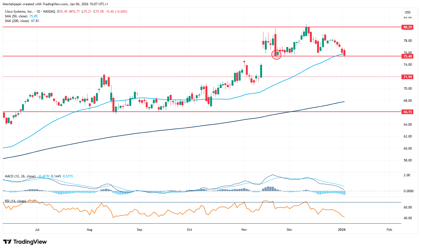Click the MACD (12, 26, close) legend
The width and height of the screenshot is (421, 250).
(20, 176)
